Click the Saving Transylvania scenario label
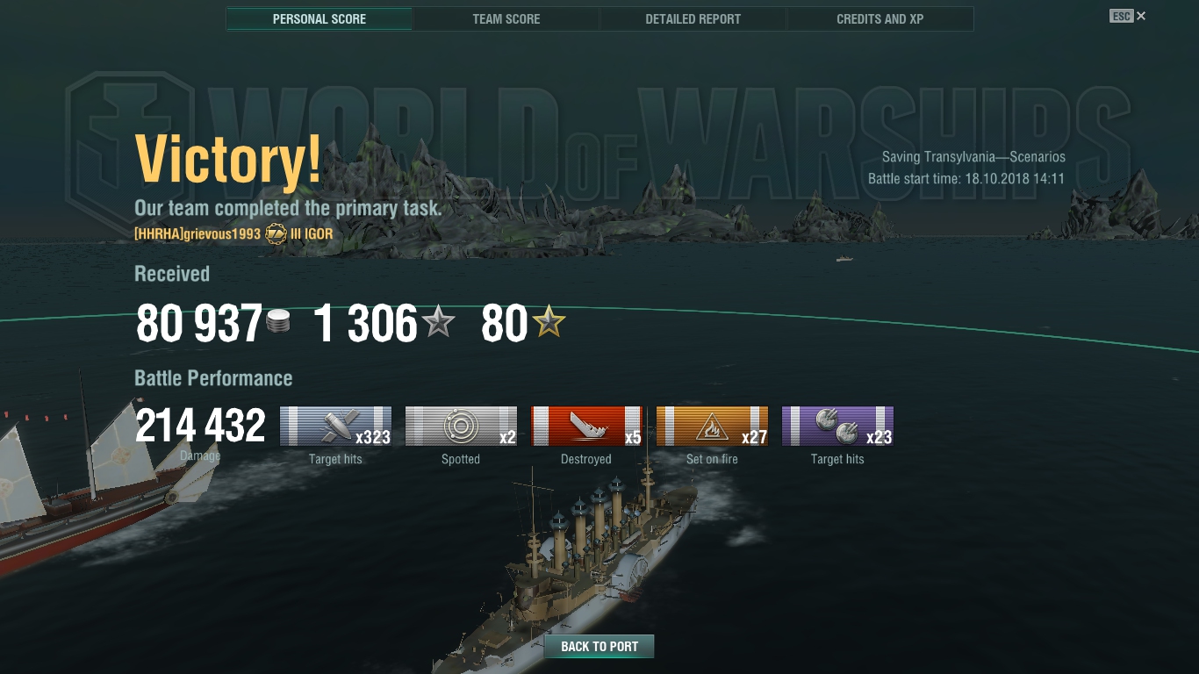 [973, 157]
